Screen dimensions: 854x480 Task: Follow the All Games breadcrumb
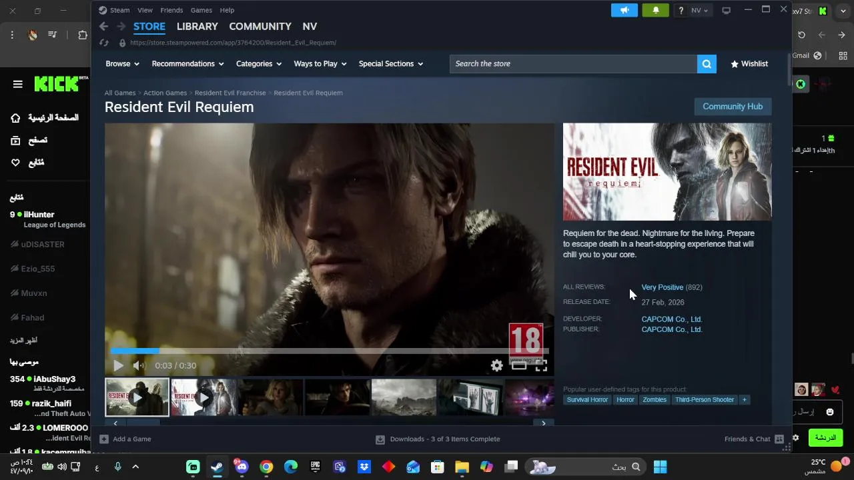pos(120,93)
